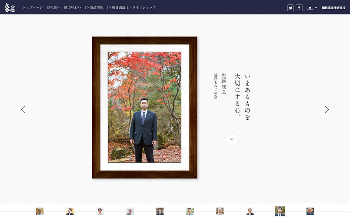Select the enlarged active thumbnail with autumn leaves
This screenshot has width=350, height=219.
pos(280,211)
